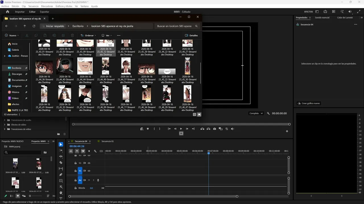Click the Extract button in Program monitor
Viewport: 364px width, 204px height.
[x=208, y=129]
